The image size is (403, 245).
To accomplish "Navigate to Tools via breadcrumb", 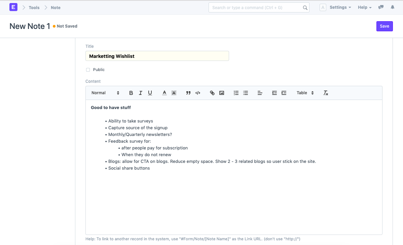I will click(x=34, y=7).
